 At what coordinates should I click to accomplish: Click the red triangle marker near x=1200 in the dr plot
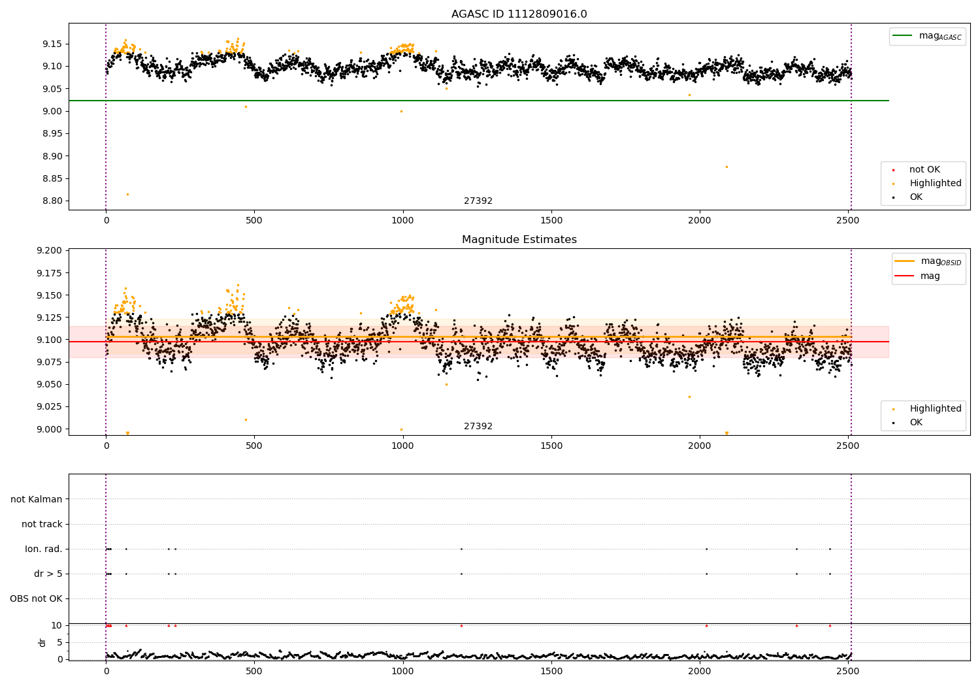(x=461, y=625)
